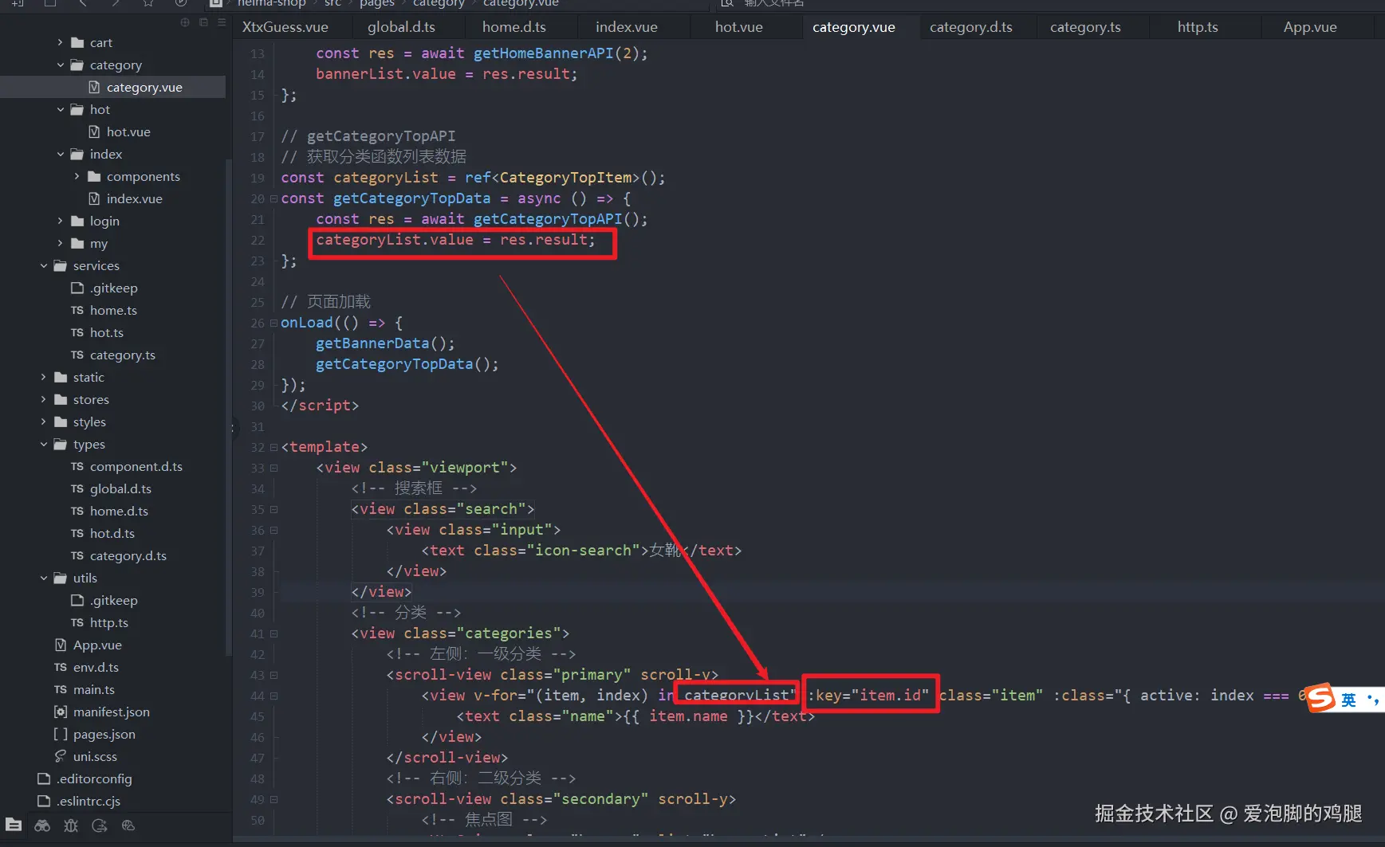Click the pages breadcrumb segment
Image resolution: width=1385 pixels, height=847 pixels.
(377, 3)
